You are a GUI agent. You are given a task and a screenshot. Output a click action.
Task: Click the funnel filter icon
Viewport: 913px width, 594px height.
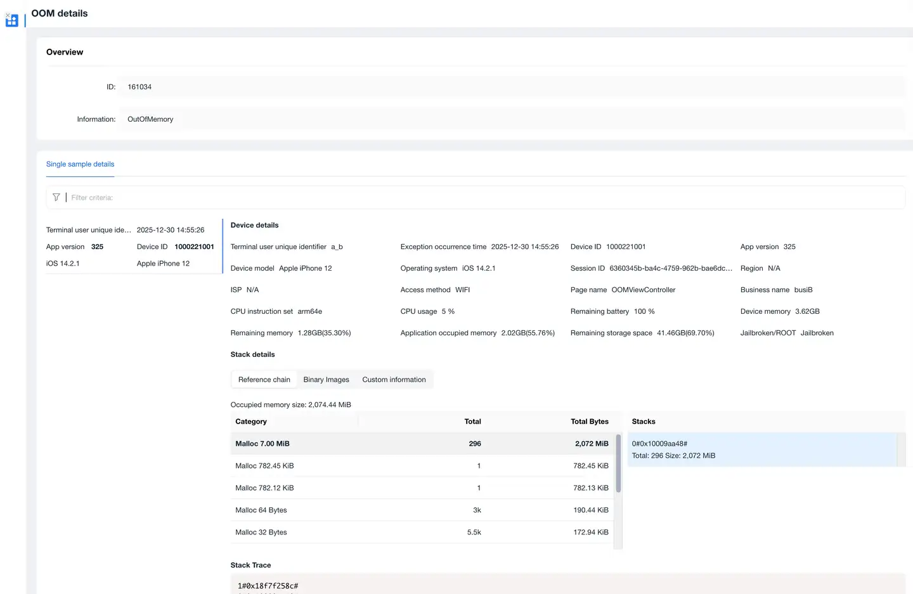tap(56, 197)
